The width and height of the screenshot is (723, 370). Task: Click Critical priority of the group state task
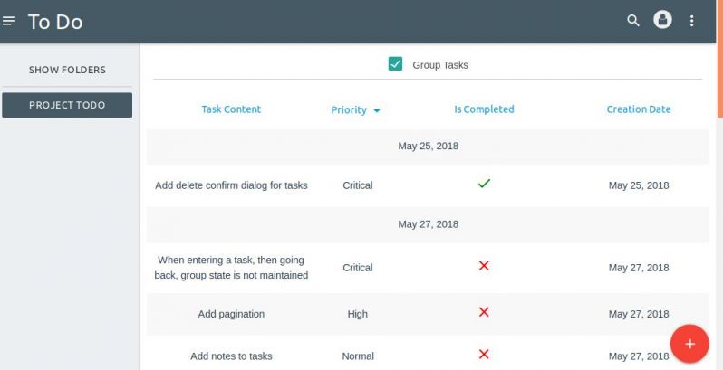[358, 268]
